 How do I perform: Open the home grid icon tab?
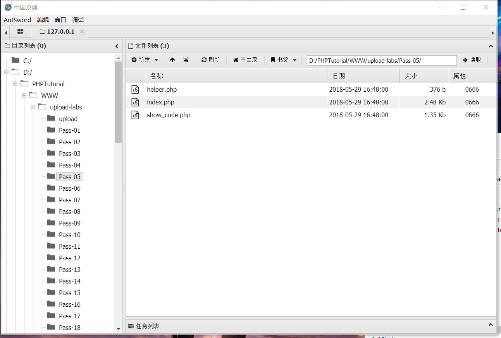[20, 32]
